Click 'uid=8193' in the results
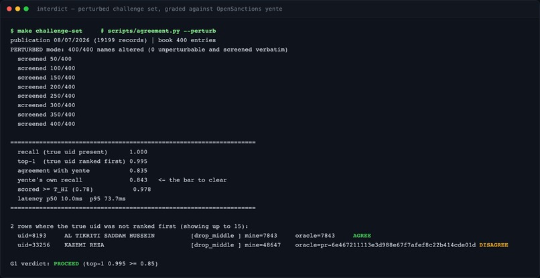The image size is (540, 278). pyautogui.click(x=32, y=236)
